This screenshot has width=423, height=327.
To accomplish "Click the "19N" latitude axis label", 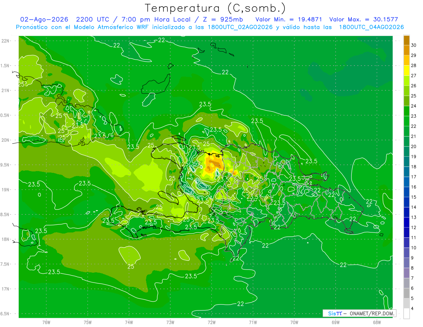I will coord(5,190).
